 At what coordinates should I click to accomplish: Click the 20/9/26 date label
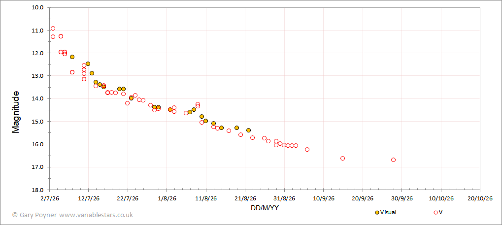click(x=363, y=198)
